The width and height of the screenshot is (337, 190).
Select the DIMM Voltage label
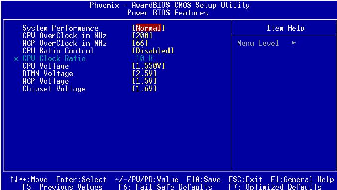pos(47,74)
